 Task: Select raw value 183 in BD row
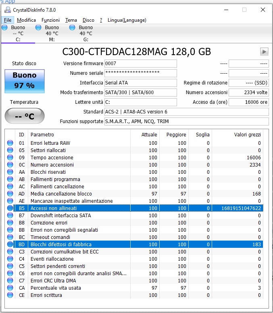click(x=256, y=244)
